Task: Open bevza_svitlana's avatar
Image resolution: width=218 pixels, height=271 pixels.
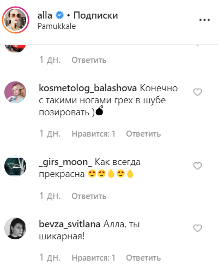Action: coord(15,228)
